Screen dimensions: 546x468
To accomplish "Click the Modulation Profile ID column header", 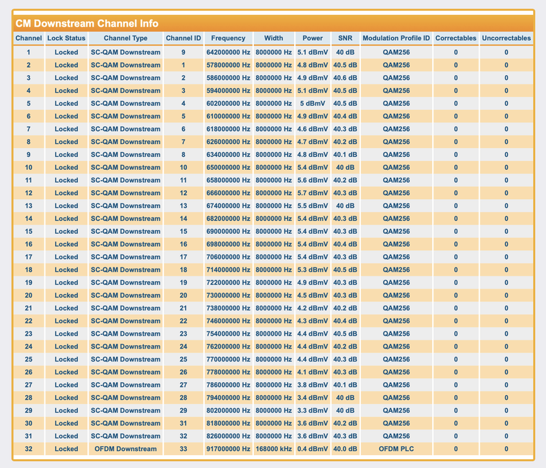I will 397,38.
